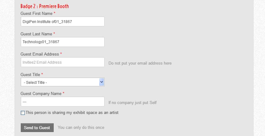Click the Guest Last Name label
Viewport: 265px width, 136px height.
click(x=36, y=34)
